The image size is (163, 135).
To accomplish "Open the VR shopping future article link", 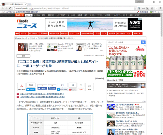I will click(123, 90).
